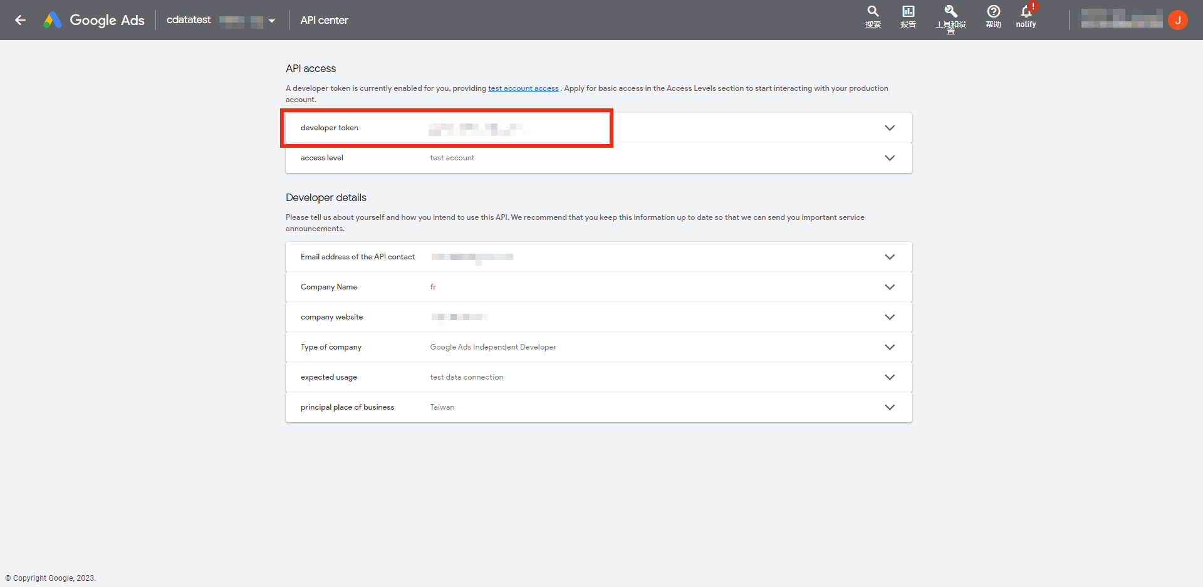This screenshot has width=1203, height=587.
Task: Open the cdatatest account selector dropdown
Action: click(x=270, y=20)
